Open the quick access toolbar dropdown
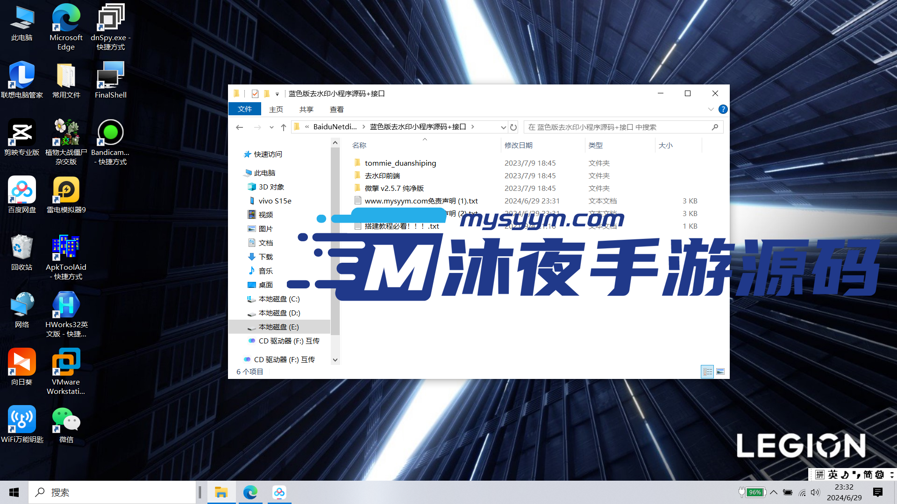 (x=278, y=93)
